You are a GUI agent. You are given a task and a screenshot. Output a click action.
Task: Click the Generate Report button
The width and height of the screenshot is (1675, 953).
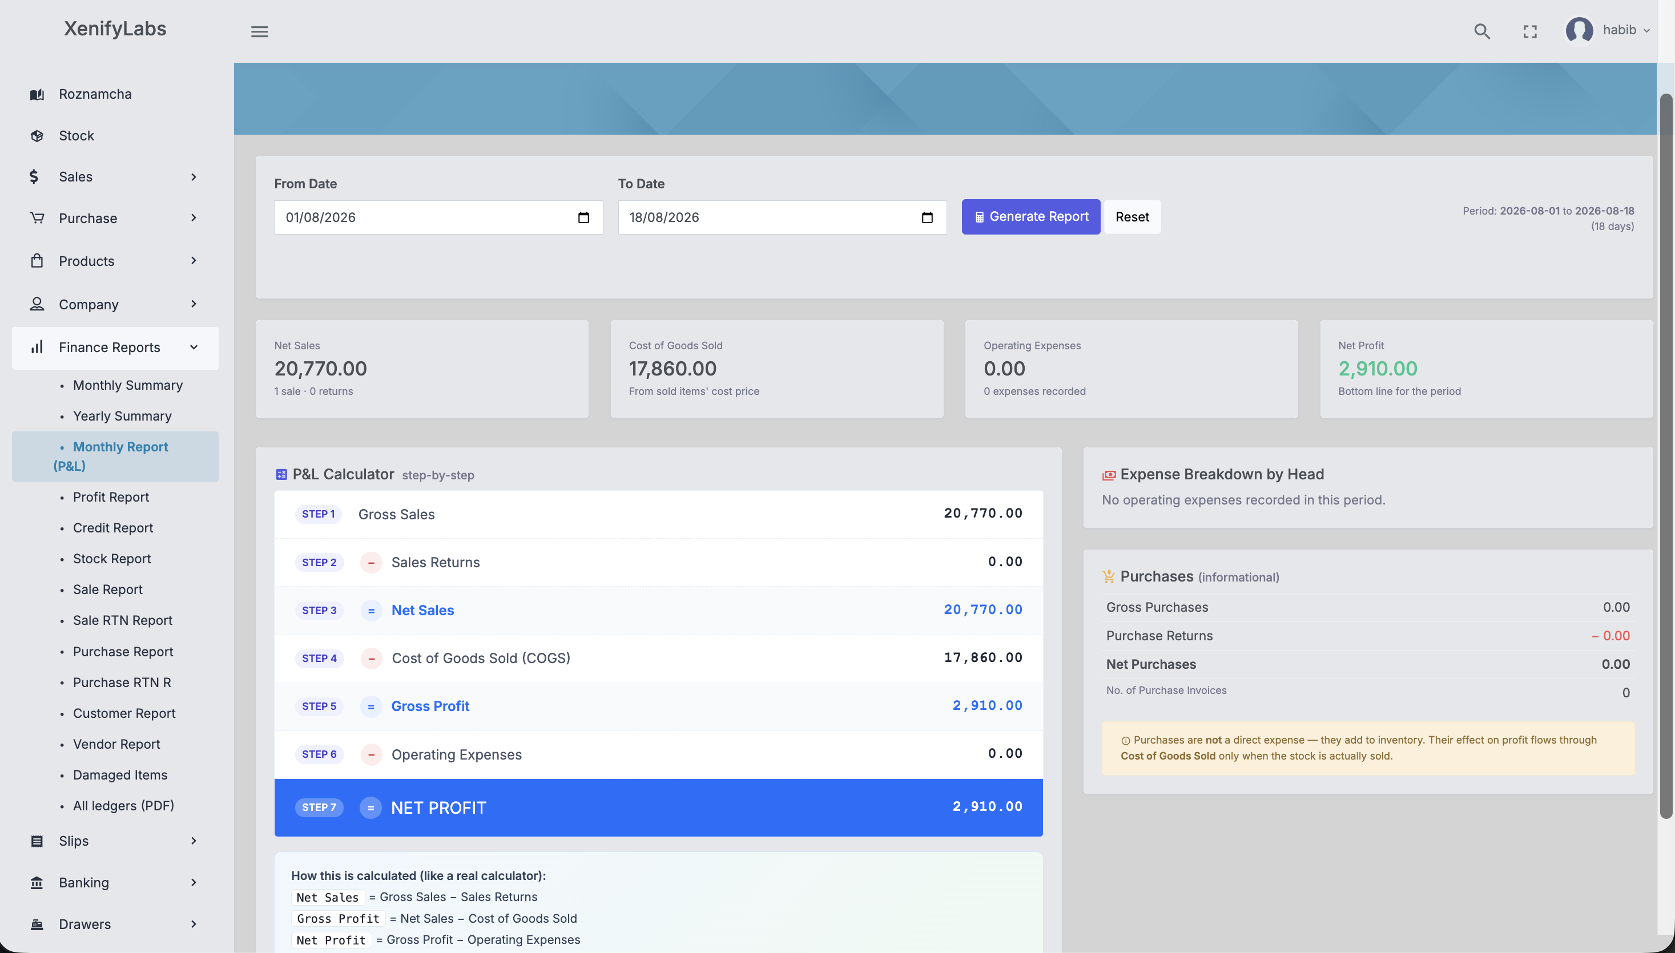(x=1030, y=217)
